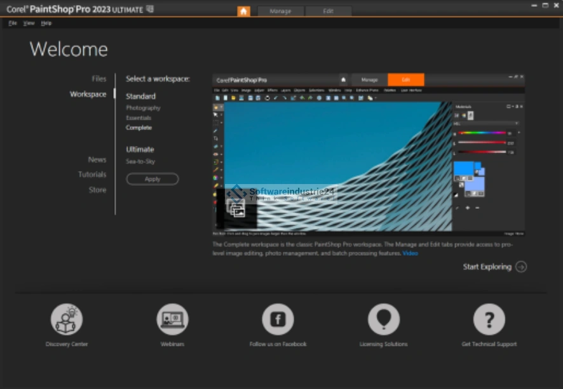
Task: Click the Follow us on Facebook icon
Action: tap(278, 319)
